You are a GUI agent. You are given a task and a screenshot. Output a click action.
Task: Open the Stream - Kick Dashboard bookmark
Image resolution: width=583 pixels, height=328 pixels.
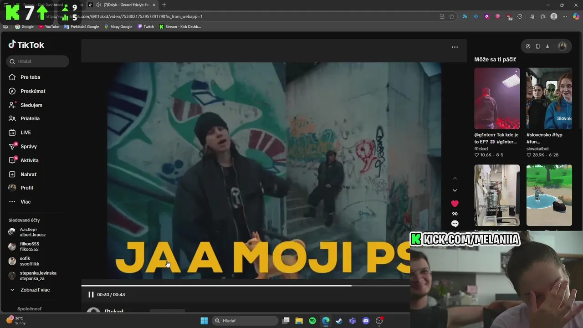(180, 26)
